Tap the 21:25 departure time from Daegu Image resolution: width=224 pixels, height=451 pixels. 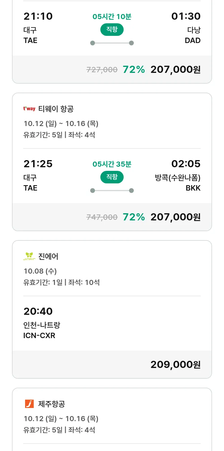click(x=38, y=164)
